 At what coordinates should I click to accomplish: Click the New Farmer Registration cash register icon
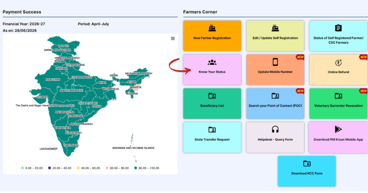click(x=212, y=28)
